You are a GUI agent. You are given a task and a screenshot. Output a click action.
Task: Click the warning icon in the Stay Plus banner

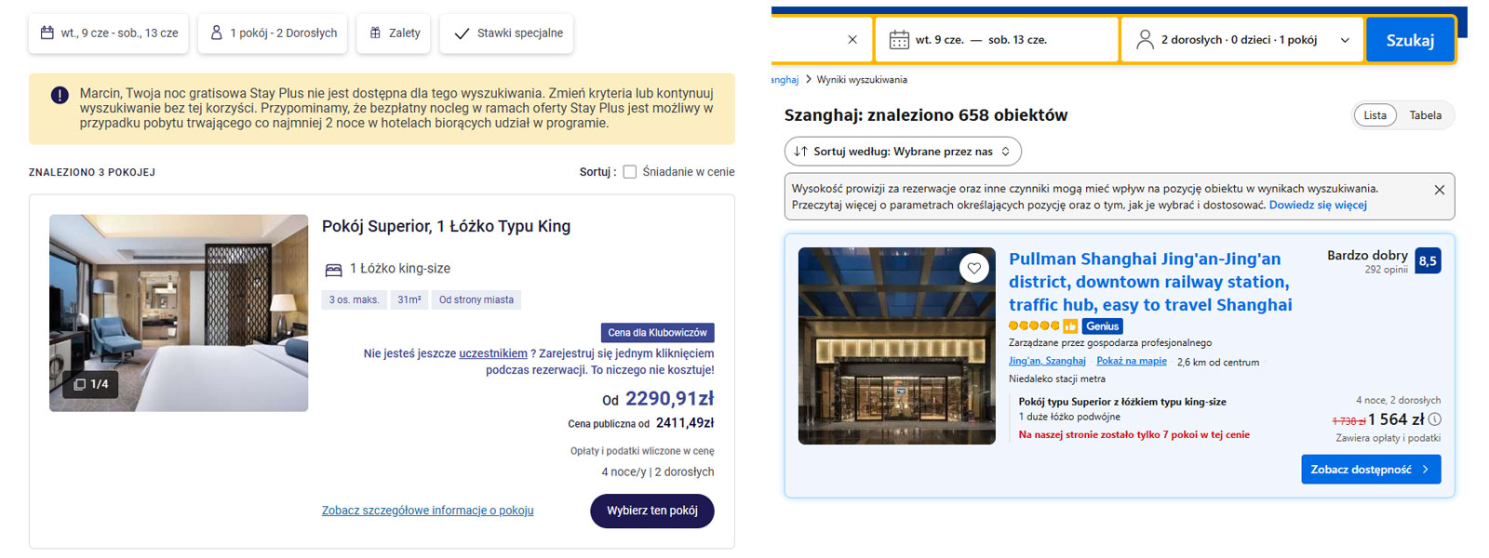(60, 95)
